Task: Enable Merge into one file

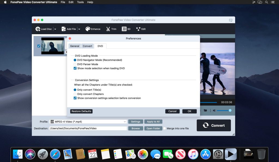Action: pyautogui.click(x=164, y=128)
